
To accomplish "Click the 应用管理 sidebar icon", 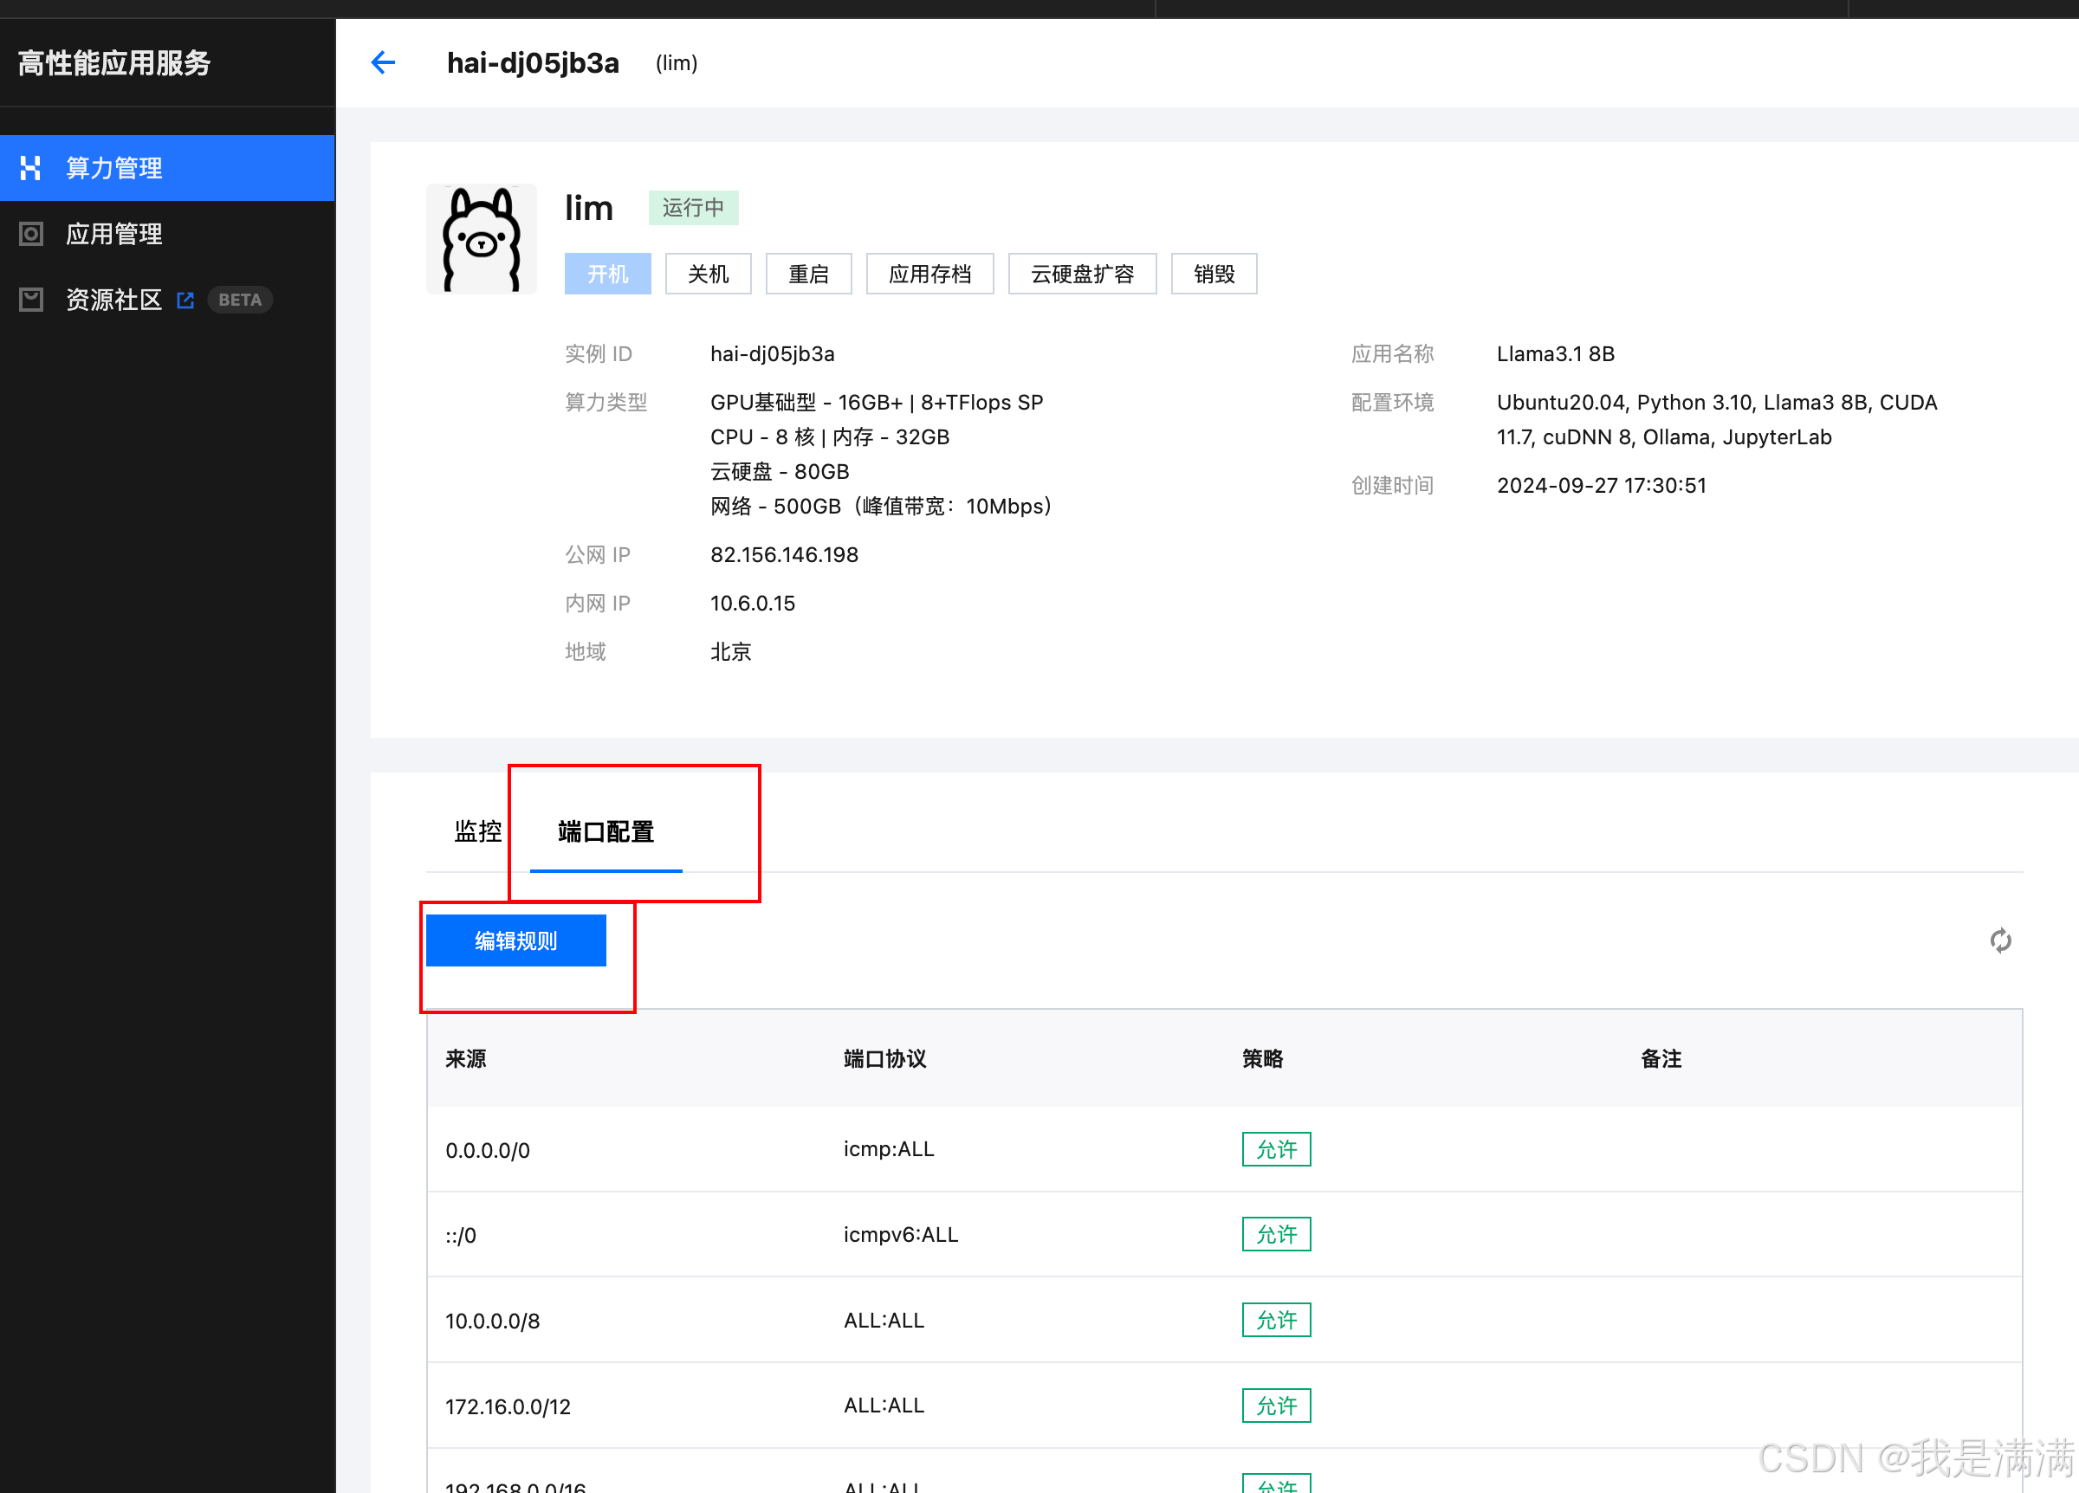I will click(x=30, y=234).
